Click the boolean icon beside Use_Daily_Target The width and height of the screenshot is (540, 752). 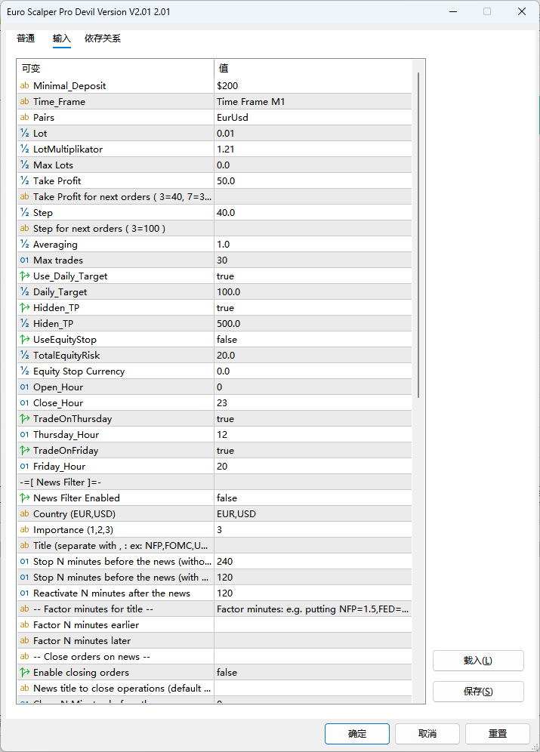tap(24, 276)
